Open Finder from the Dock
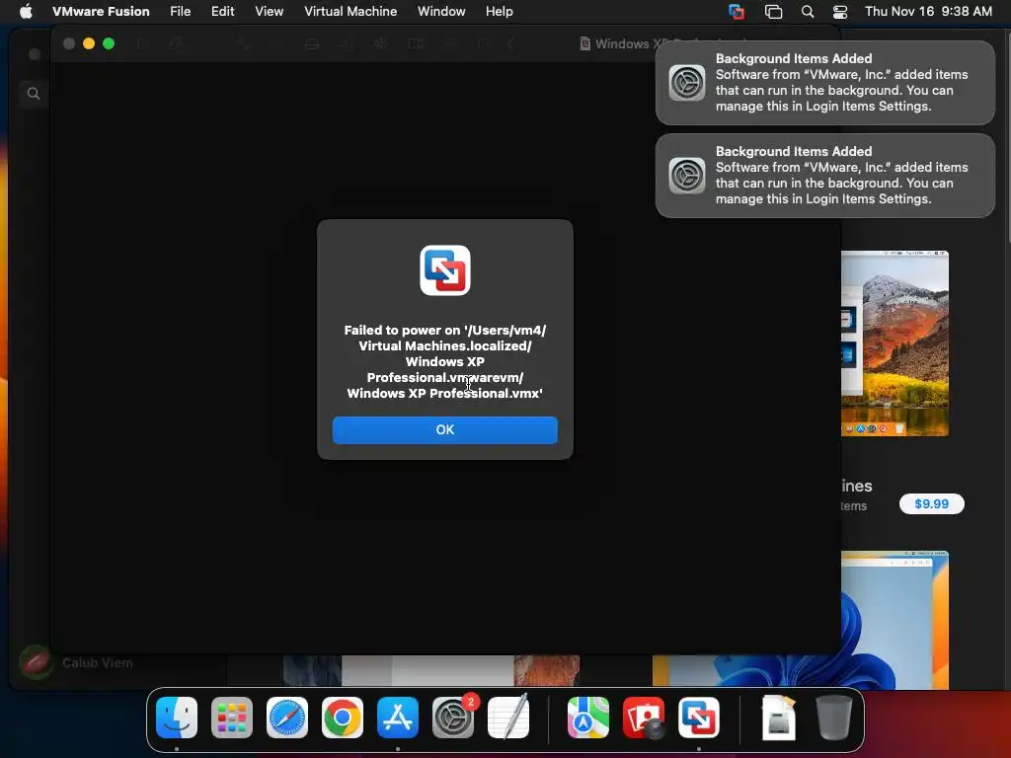The height and width of the screenshot is (758, 1011). (x=177, y=717)
